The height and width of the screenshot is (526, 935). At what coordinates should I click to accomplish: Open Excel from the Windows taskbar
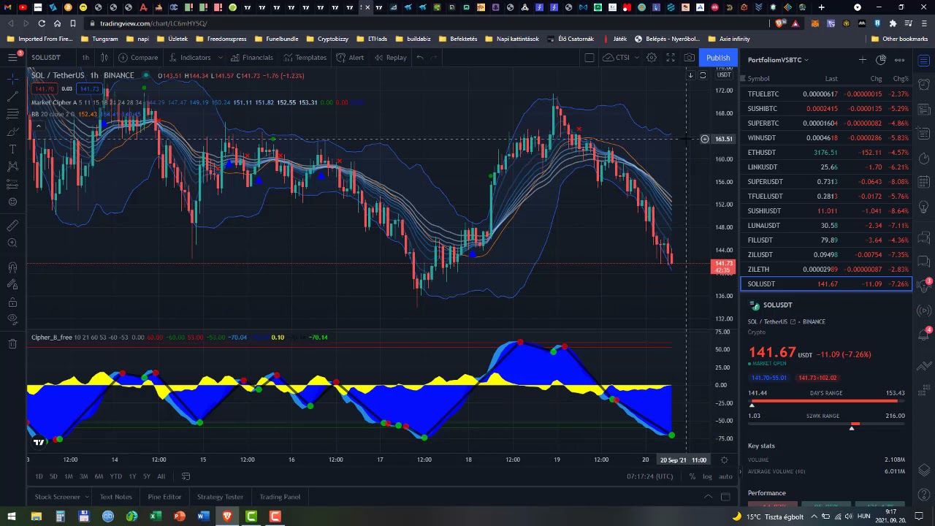(x=156, y=517)
